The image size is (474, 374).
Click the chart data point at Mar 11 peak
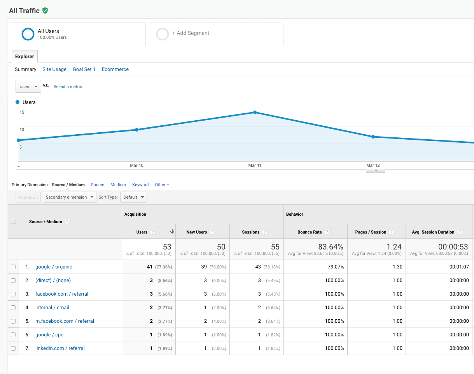point(255,112)
